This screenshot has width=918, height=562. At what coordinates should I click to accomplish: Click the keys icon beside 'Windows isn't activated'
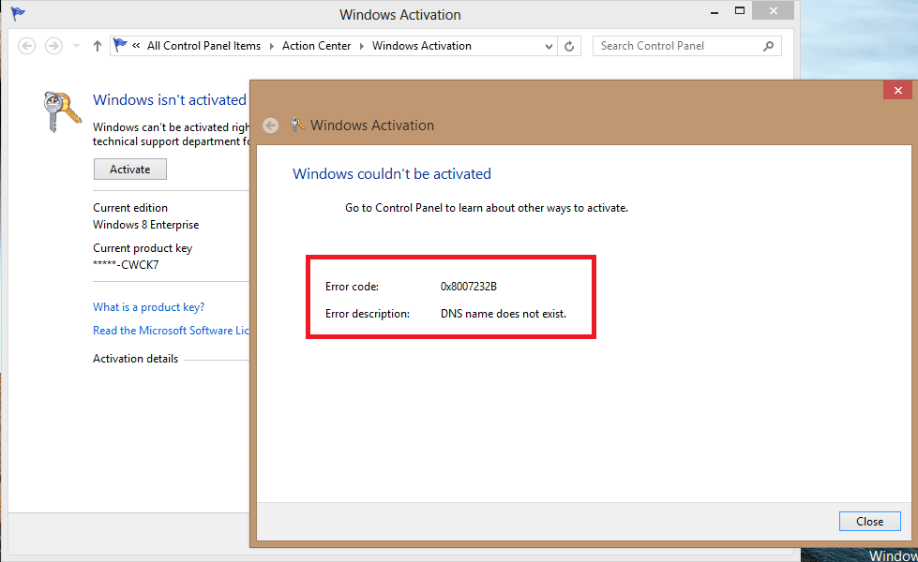[62, 111]
